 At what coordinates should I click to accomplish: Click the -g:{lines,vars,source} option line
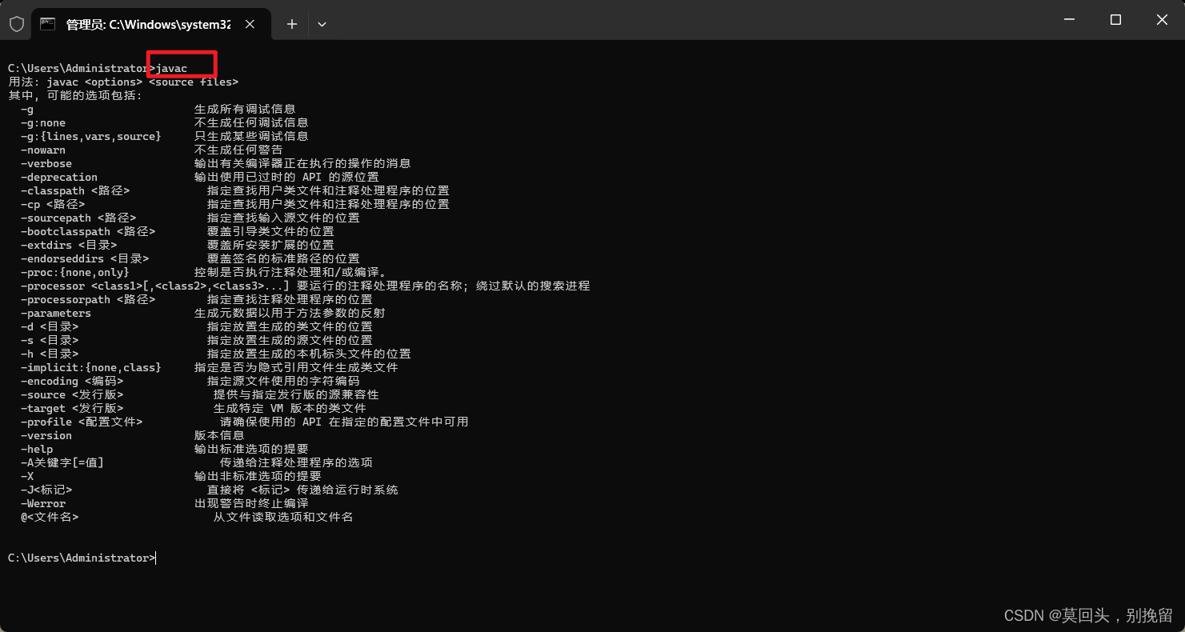[x=91, y=137]
